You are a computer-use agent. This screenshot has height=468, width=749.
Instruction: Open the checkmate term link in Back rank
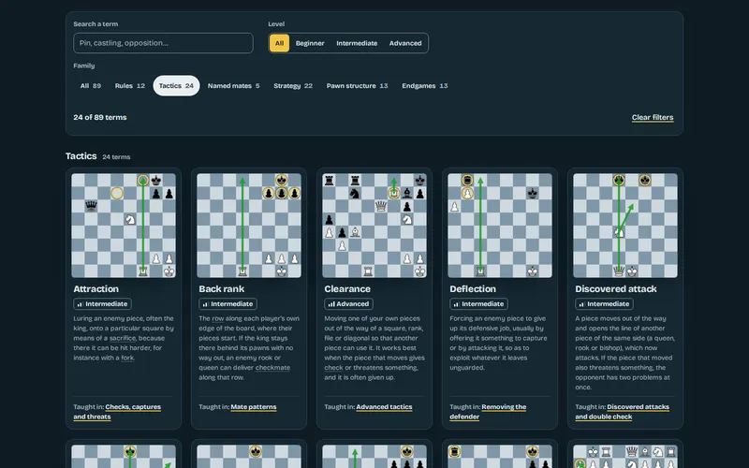[x=272, y=368]
